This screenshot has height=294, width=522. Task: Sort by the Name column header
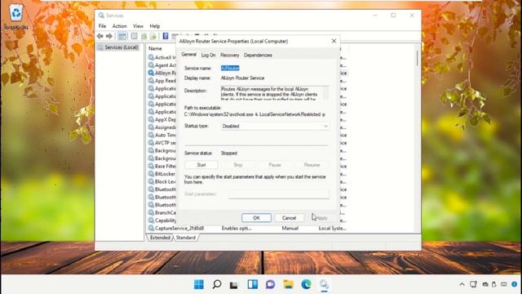(x=155, y=48)
